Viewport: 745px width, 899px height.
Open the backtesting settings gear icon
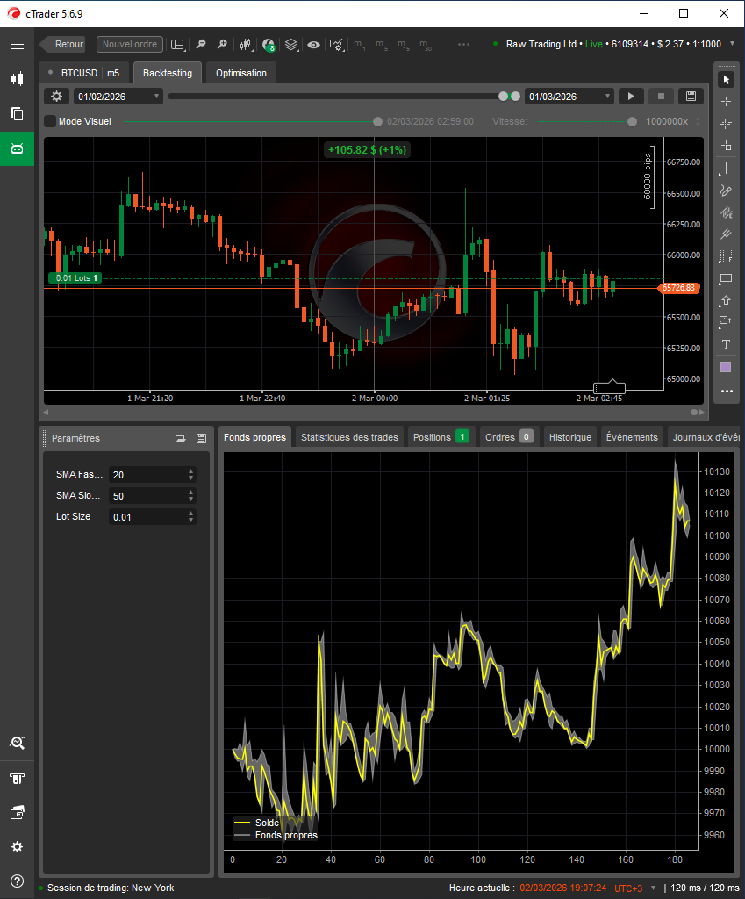point(55,97)
